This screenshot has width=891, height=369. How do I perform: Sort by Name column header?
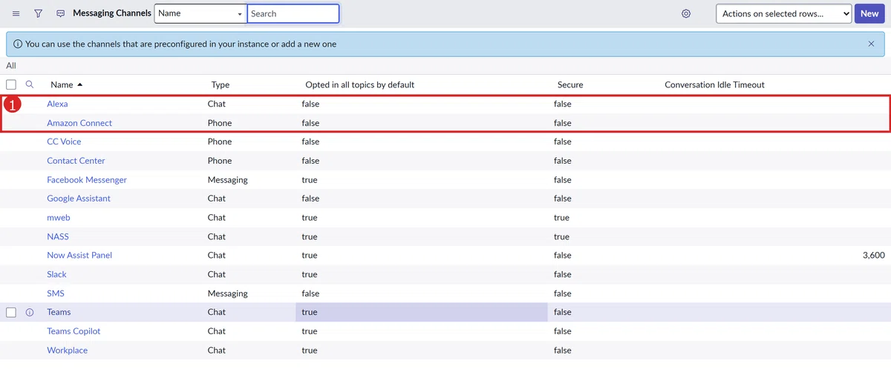62,84
